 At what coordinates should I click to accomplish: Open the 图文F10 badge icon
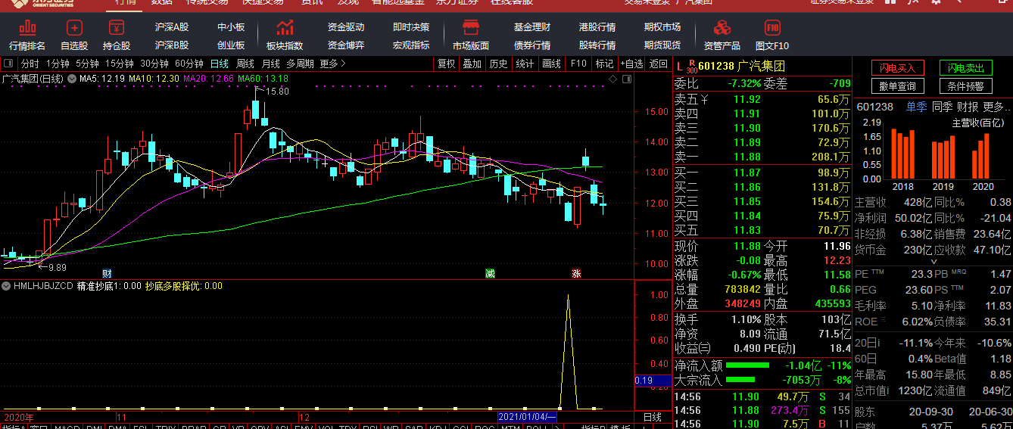click(772, 28)
